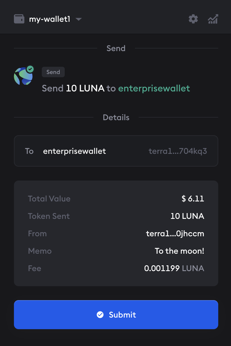
Task: Click the Details section heading
Action: tap(116, 118)
